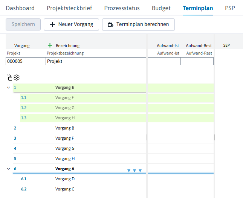The image size is (243, 198).
Task: Go to the Budget tab
Action: pyautogui.click(x=161, y=8)
